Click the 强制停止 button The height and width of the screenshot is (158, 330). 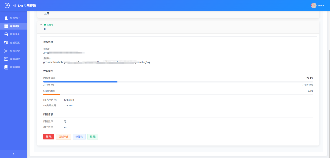click(64, 137)
